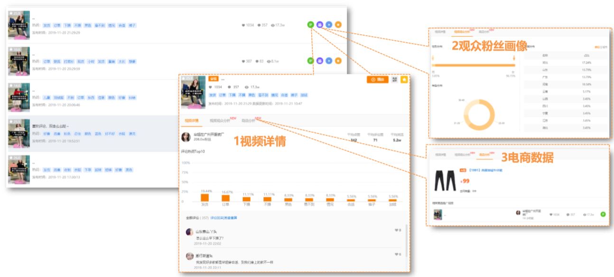Open the 商品分析 tab in center panel
The width and height of the screenshot is (614, 277).
click(248, 120)
